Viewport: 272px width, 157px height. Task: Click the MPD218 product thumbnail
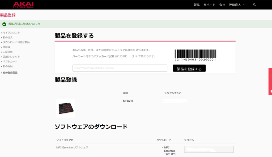(66, 108)
